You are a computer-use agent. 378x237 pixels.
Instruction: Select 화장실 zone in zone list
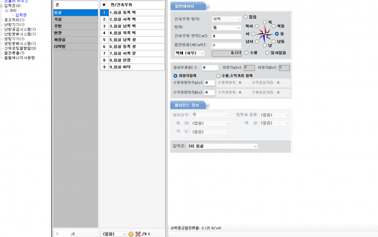click(76, 39)
